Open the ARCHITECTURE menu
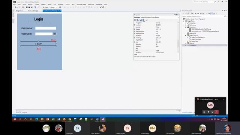 click(x=81, y=4)
